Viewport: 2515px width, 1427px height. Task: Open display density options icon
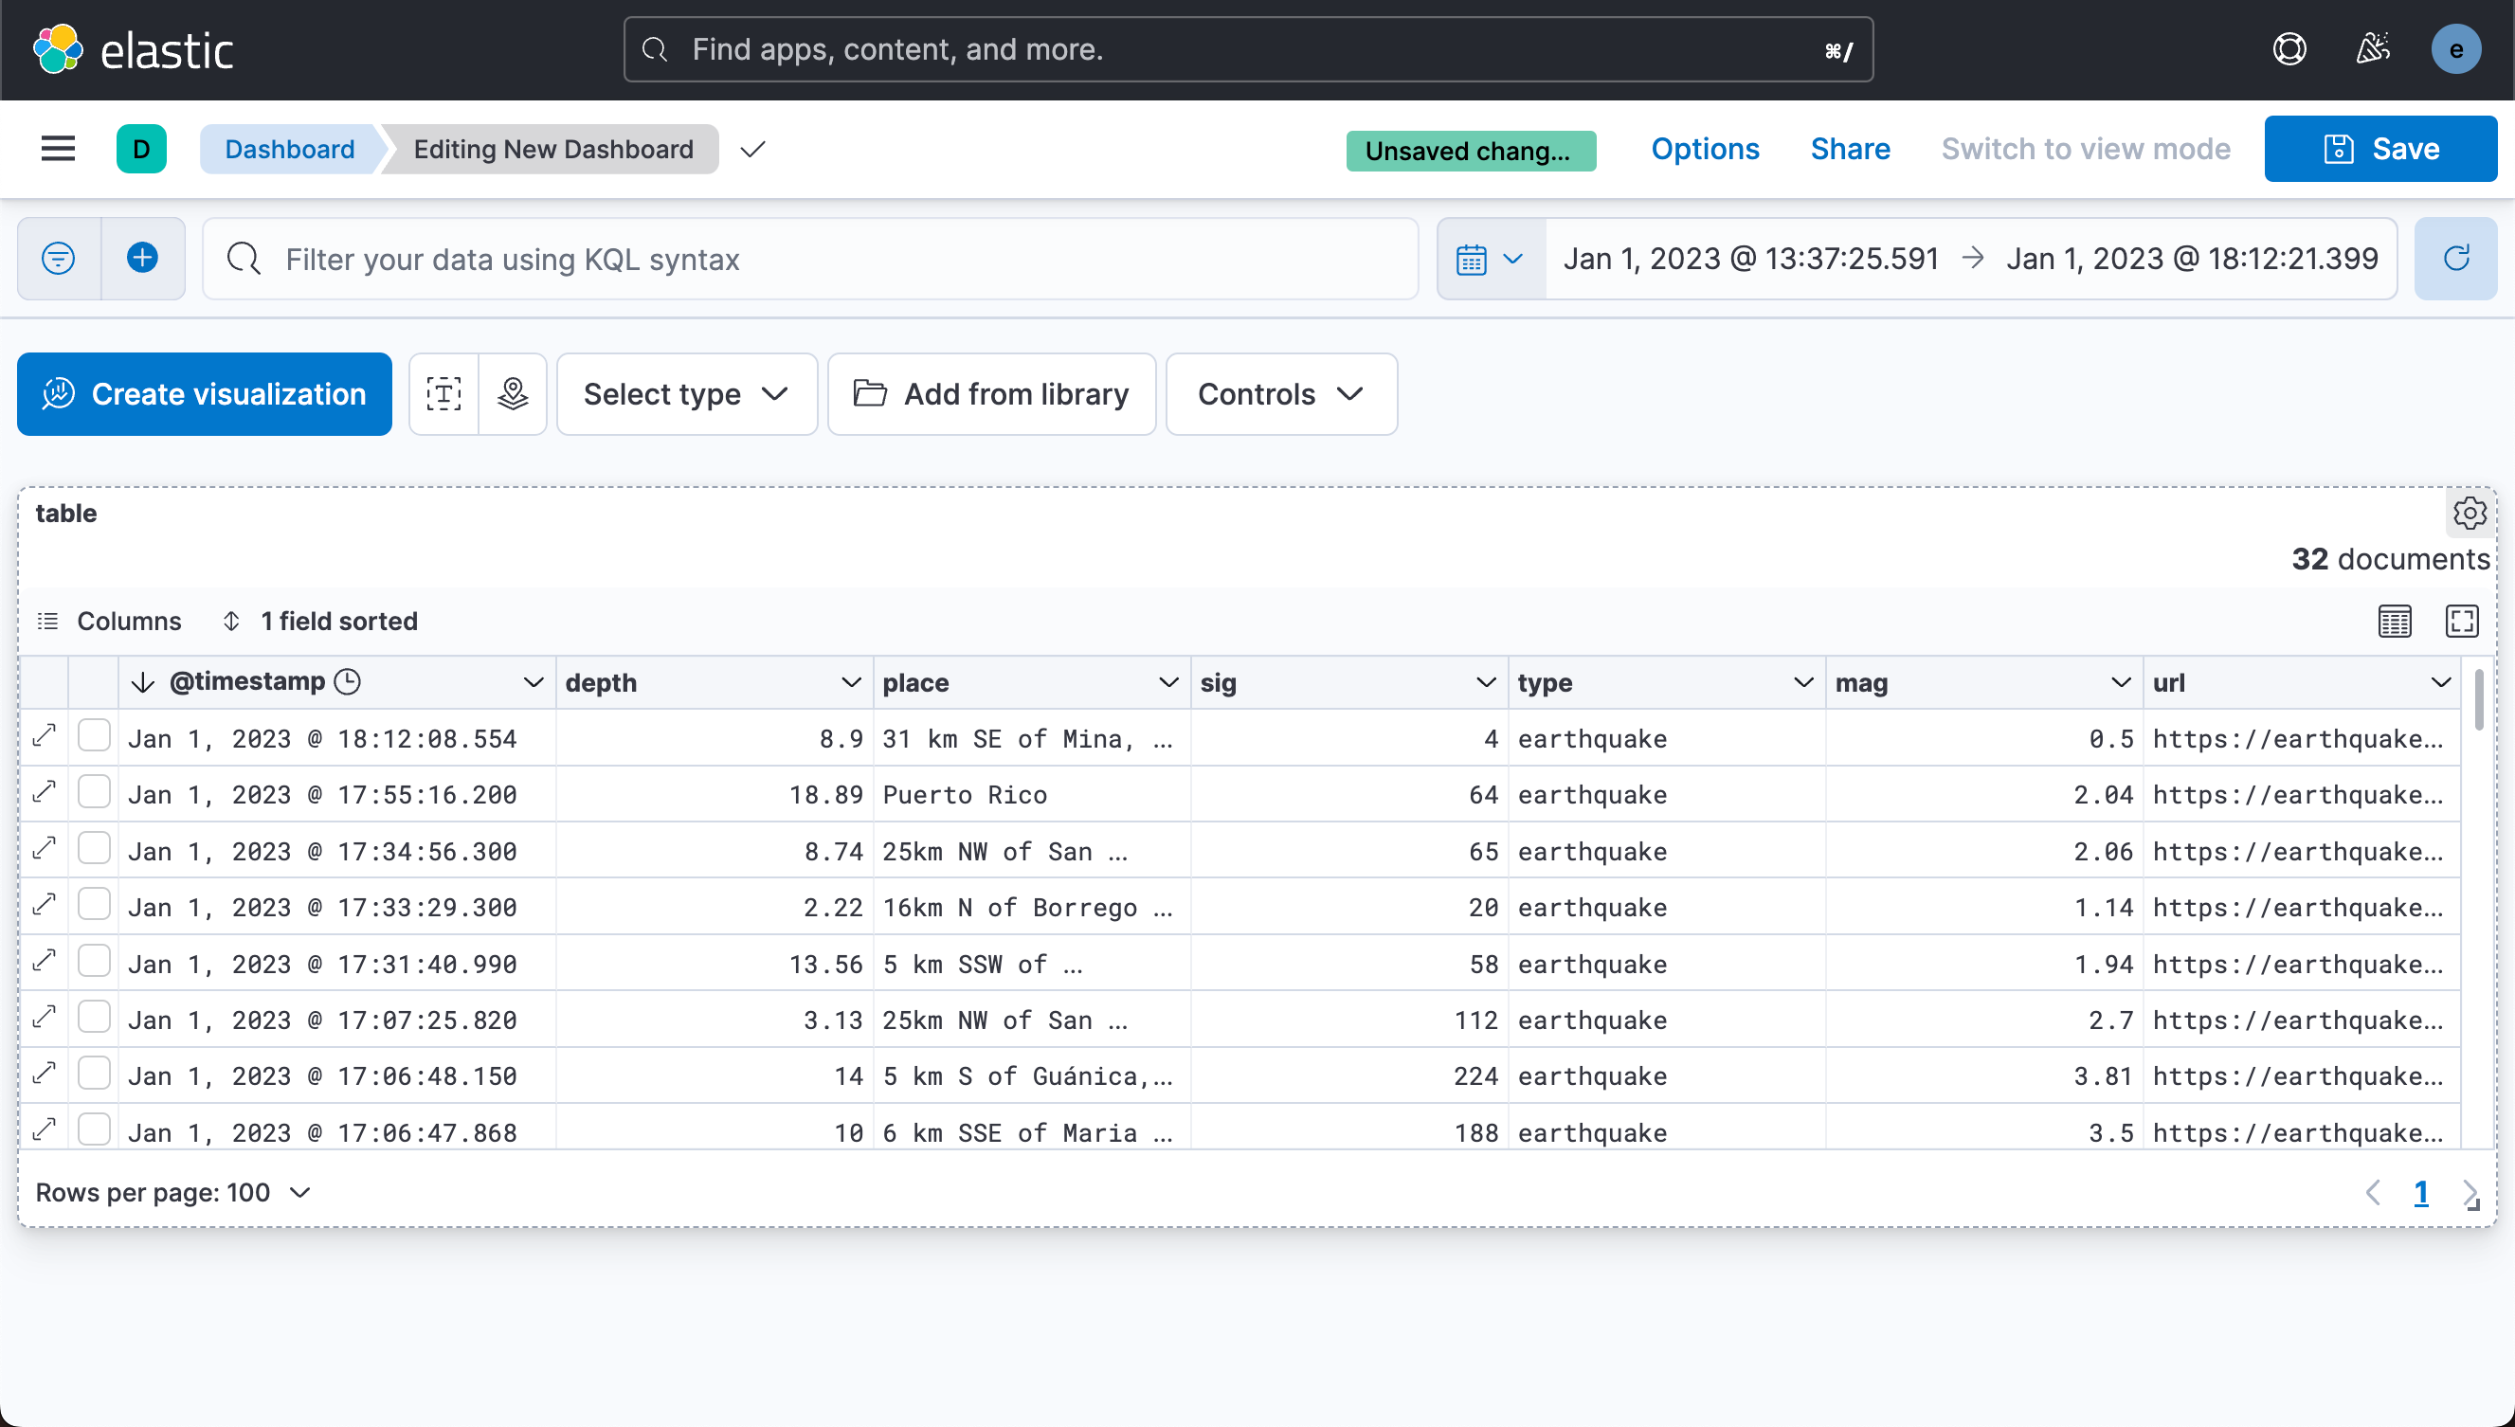coord(2395,622)
